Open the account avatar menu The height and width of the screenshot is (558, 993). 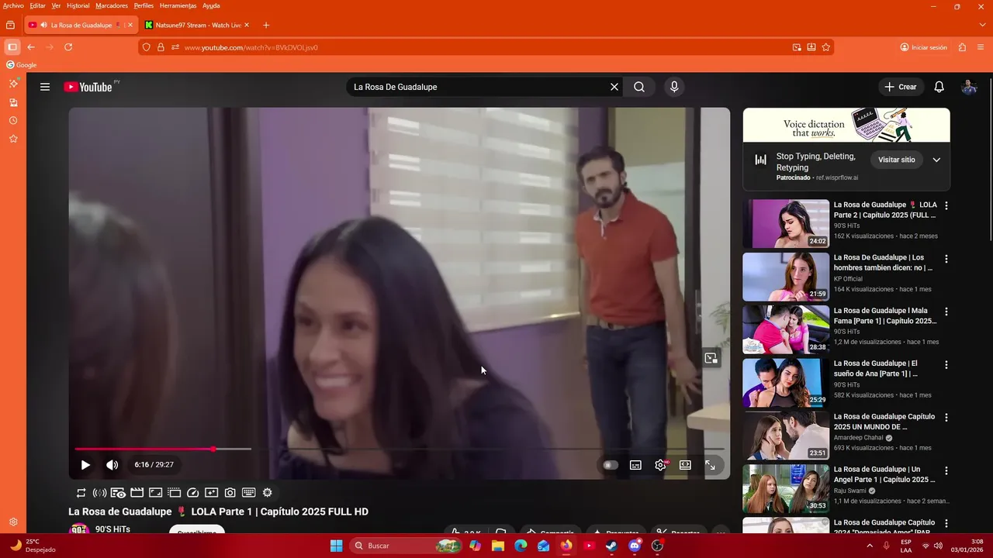point(969,87)
